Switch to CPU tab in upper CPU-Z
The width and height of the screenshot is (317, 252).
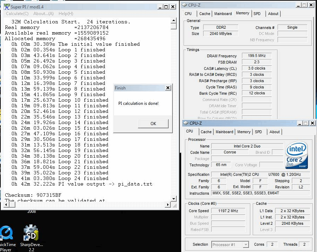coord(188,14)
